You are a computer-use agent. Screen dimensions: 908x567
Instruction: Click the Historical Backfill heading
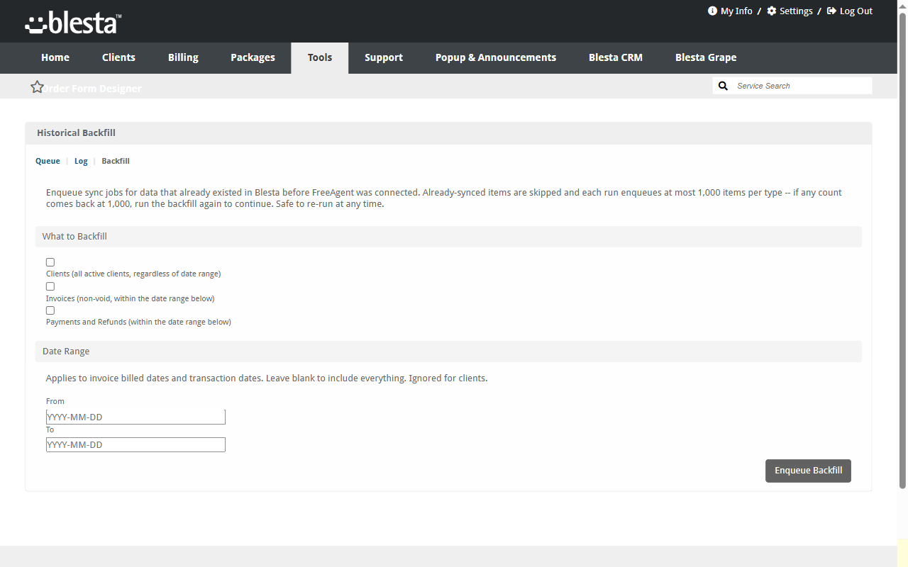click(76, 133)
